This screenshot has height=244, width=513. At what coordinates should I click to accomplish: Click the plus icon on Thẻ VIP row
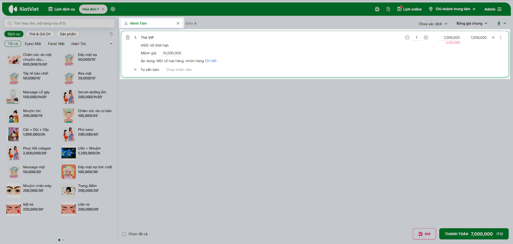click(x=493, y=38)
